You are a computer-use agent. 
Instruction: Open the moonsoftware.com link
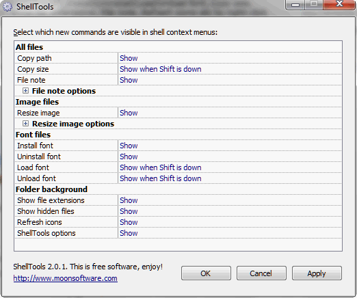click(66, 278)
